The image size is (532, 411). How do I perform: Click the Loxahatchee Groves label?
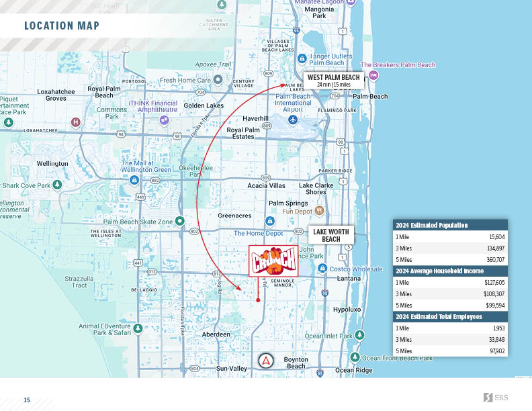pos(56,95)
